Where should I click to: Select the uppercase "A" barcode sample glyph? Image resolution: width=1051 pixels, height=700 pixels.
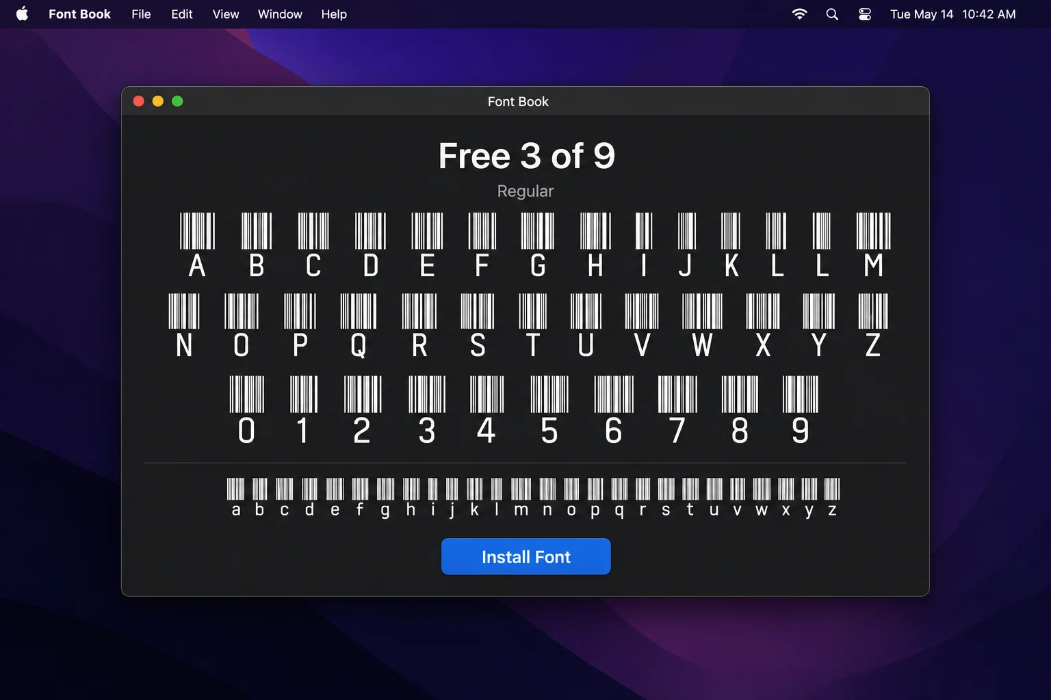pos(197,245)
